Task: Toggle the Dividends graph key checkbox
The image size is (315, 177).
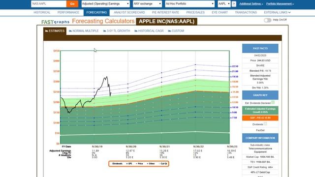Action: pos(265,124)
